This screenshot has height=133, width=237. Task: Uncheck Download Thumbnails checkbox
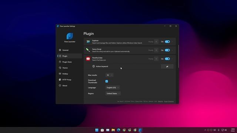coord(107,81)
